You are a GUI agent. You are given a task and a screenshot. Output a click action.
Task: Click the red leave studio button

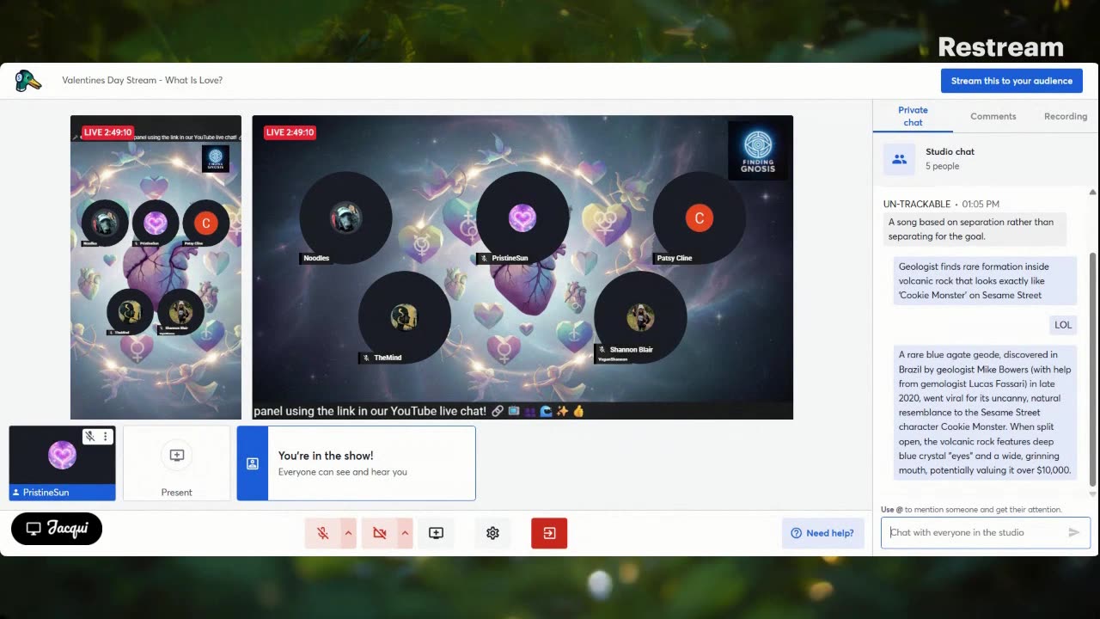[549, 533]
